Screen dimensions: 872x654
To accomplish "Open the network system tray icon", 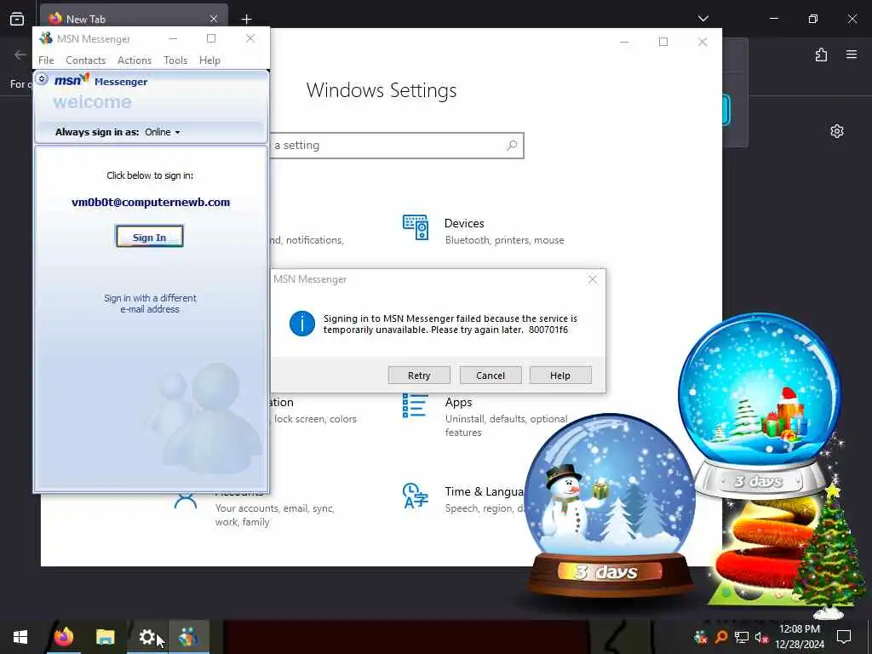I will click(x=742, y=637).
